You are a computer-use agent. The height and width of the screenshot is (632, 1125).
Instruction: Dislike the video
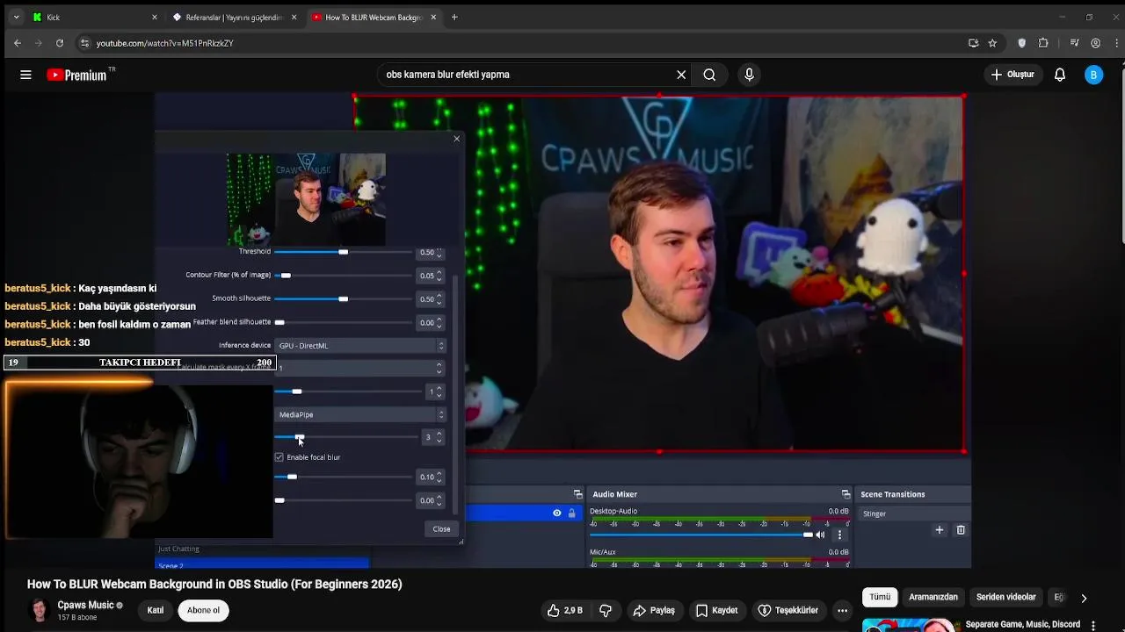pos(606,610)
